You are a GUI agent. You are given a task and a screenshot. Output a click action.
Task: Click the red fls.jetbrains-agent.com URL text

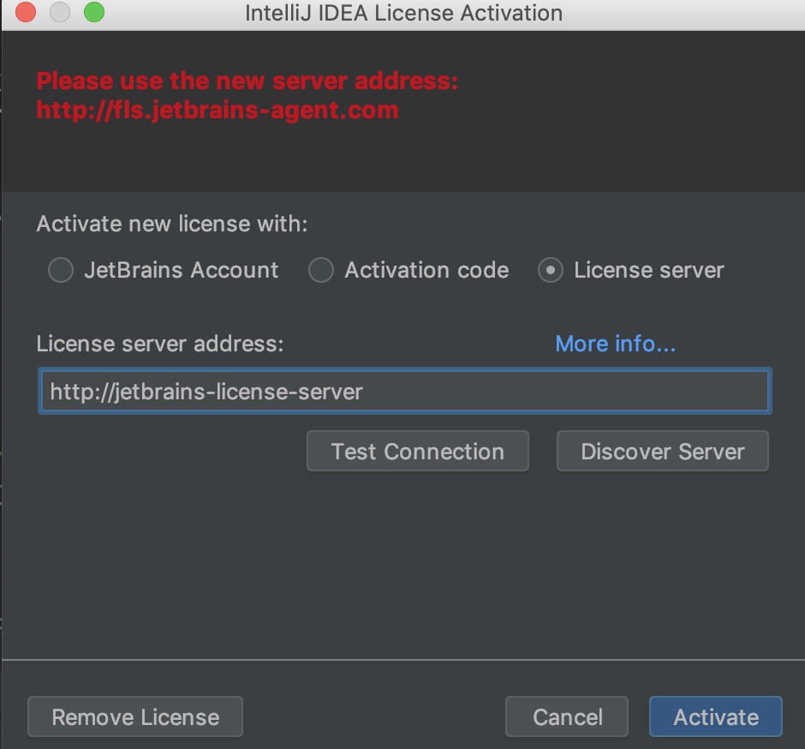pyautogui.click(x=217, y=111)
